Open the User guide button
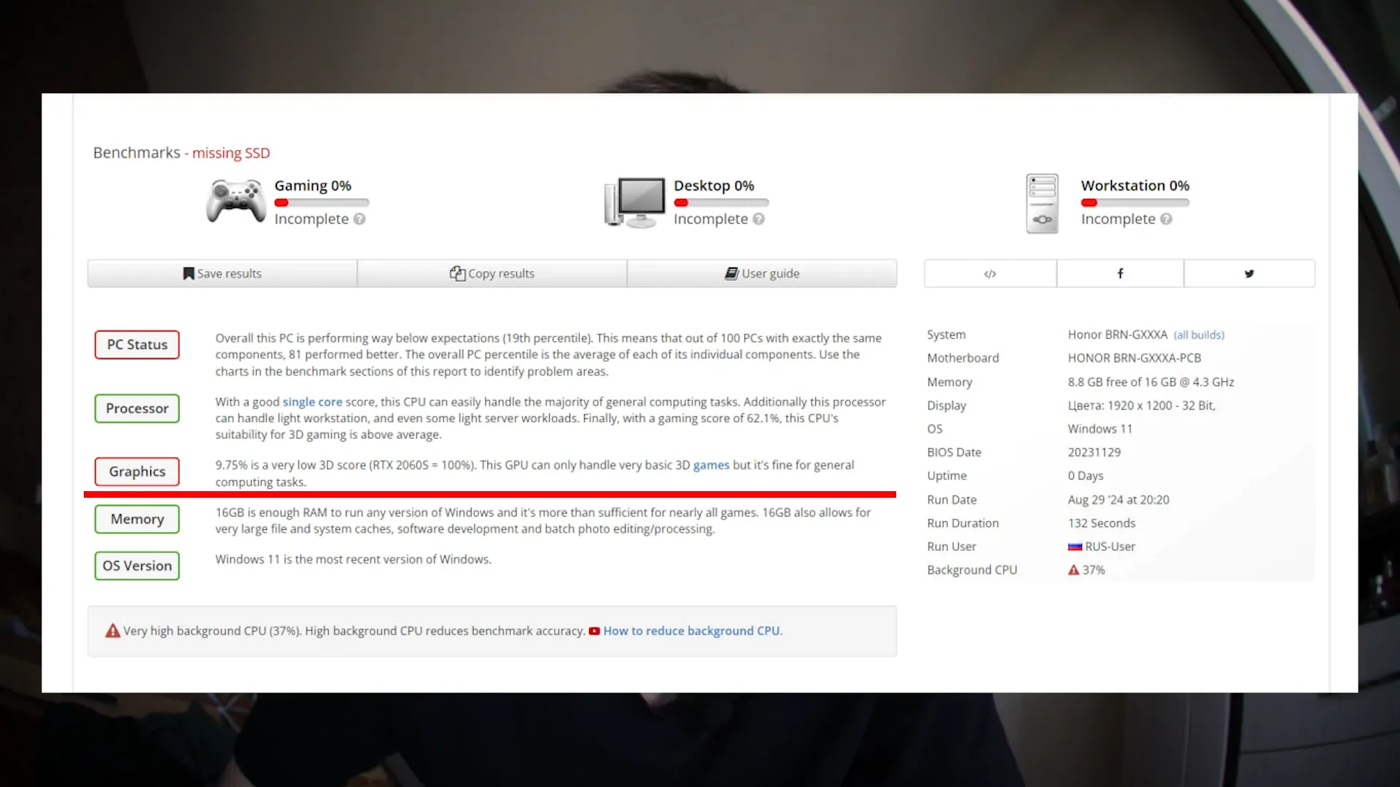 762,274
